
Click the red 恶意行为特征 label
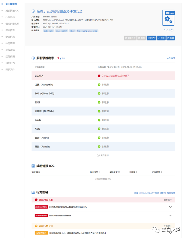click(x=41, y=207)
